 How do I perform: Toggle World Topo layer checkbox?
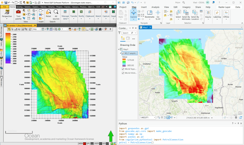[x=123, y=69]
